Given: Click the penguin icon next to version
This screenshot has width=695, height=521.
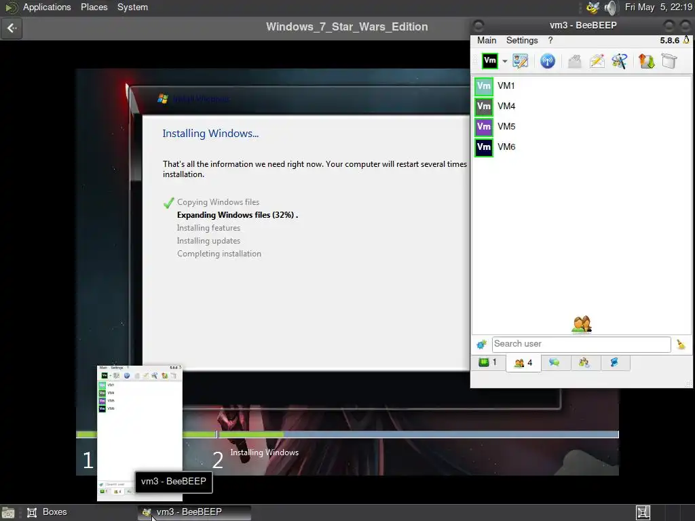Looking at the screenshot, I should pos(686,40).
